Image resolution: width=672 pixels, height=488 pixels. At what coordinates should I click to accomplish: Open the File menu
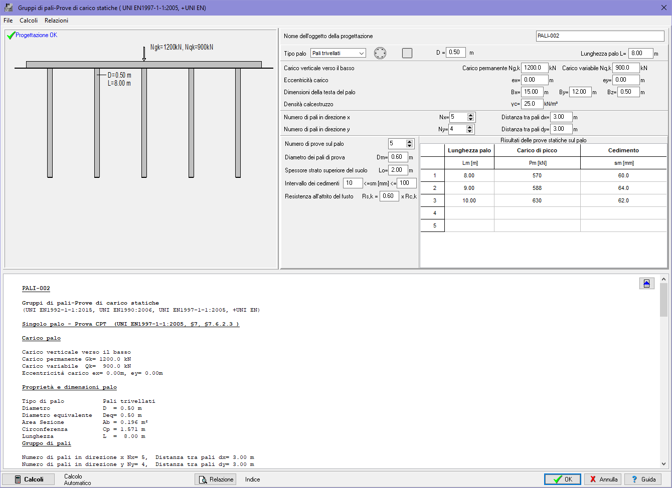coord(8,21)
